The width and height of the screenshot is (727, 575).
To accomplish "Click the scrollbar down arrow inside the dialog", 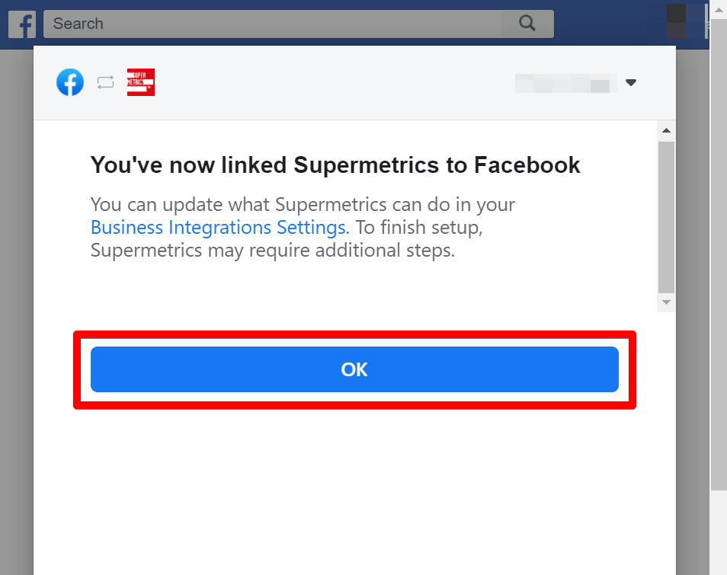I will (x=666, y=302).
